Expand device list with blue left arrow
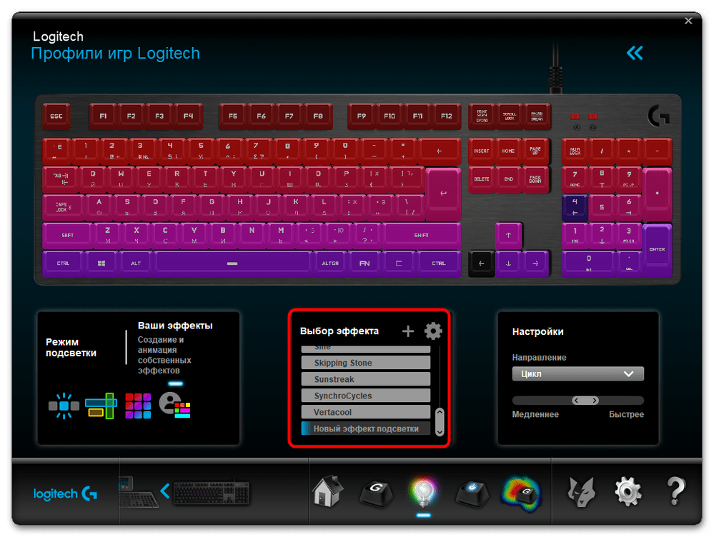Screen dimensions: 714x537 [165, 491]
